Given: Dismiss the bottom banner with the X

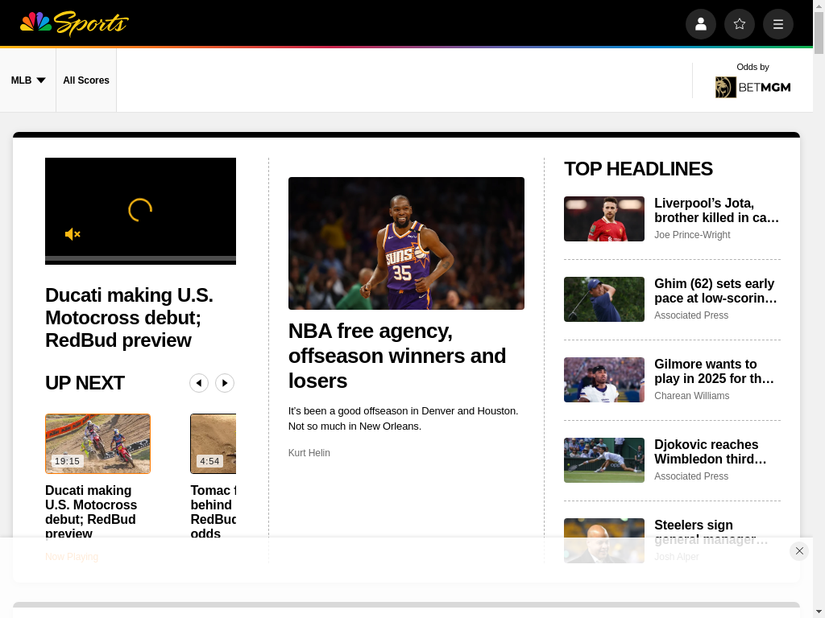Looking at the screenshot, I should (x=798, y=550).
